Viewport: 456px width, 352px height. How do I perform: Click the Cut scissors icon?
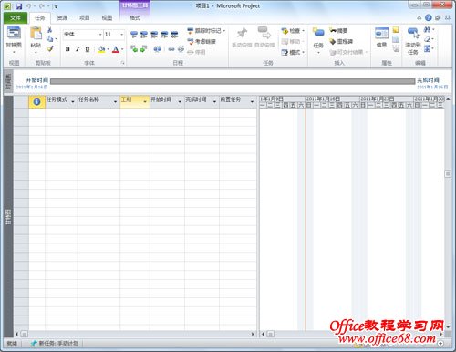pyautogui.click(x=49, y=30)
